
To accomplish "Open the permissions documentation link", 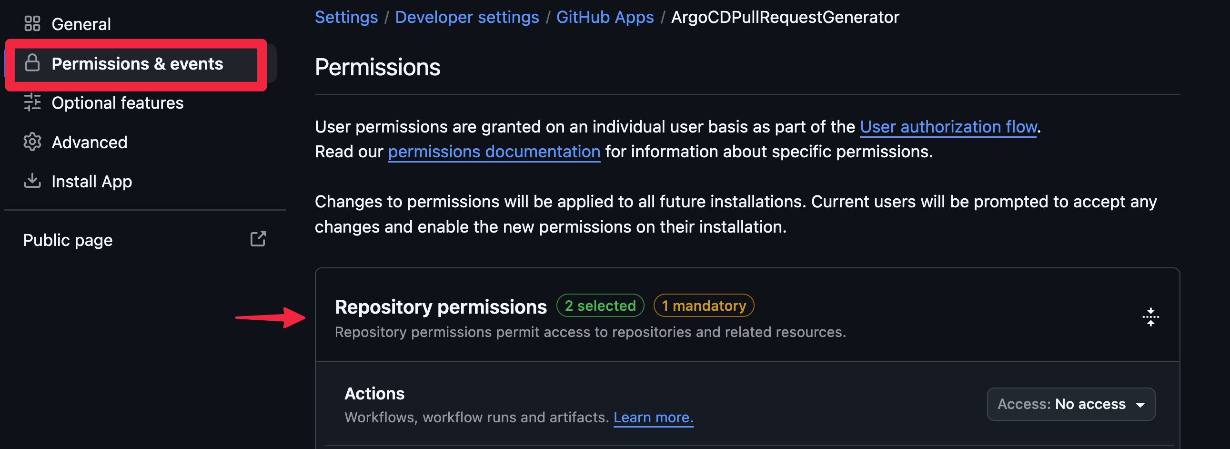I will [494, 152].
